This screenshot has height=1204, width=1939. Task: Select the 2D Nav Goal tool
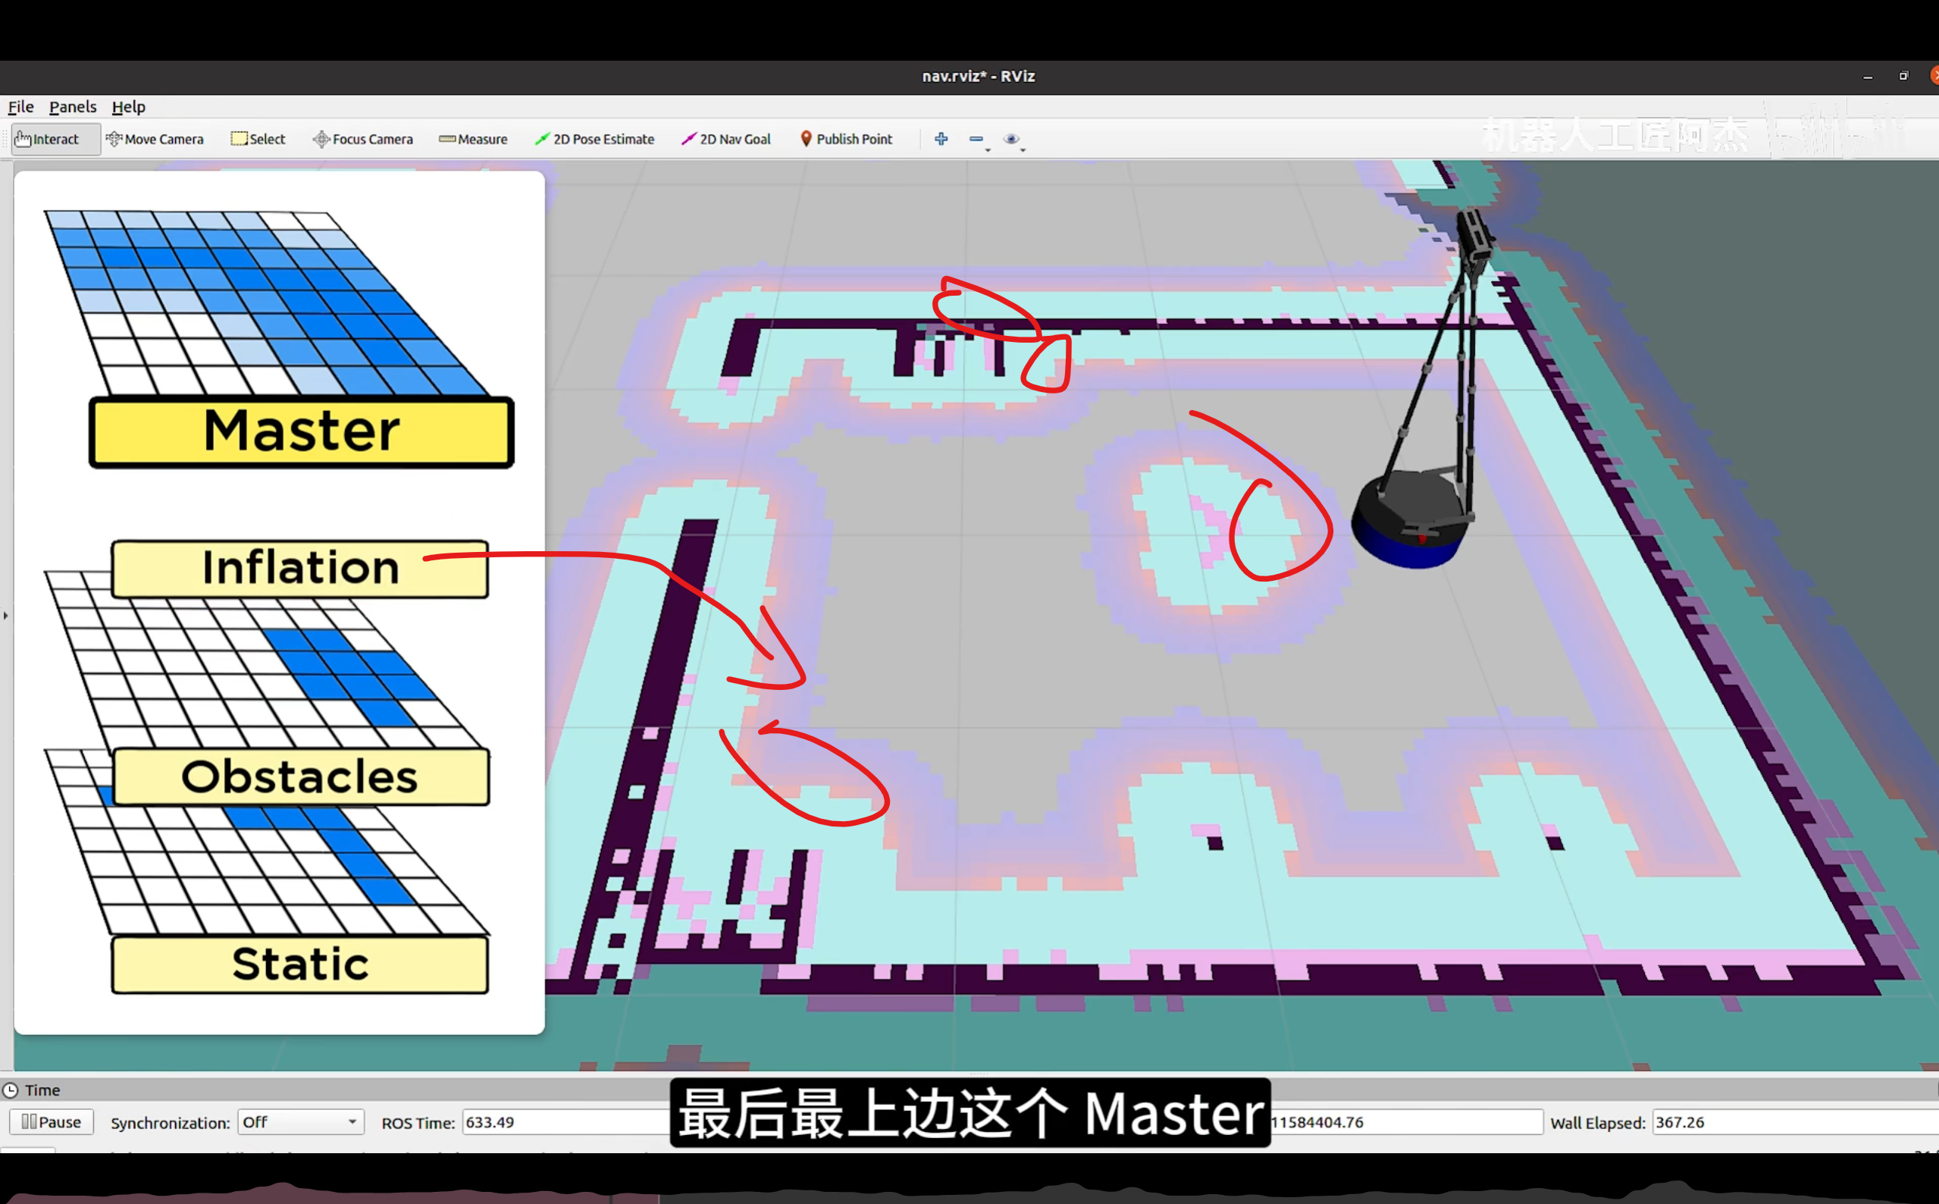point(726,140)
